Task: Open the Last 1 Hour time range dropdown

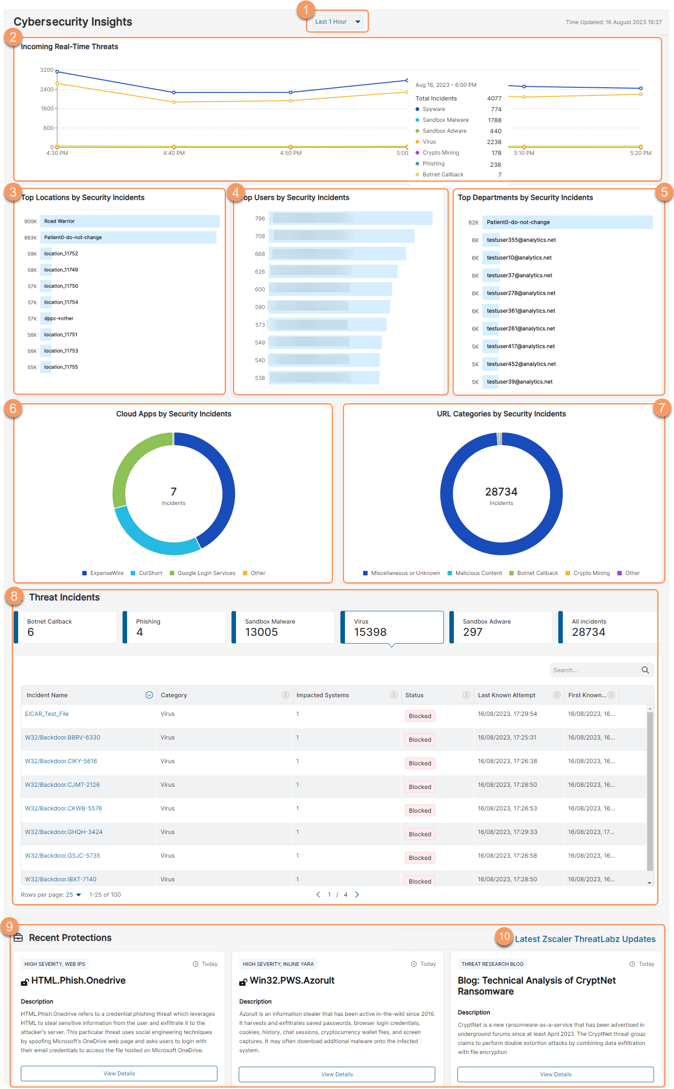Action: tap(337, 22)
